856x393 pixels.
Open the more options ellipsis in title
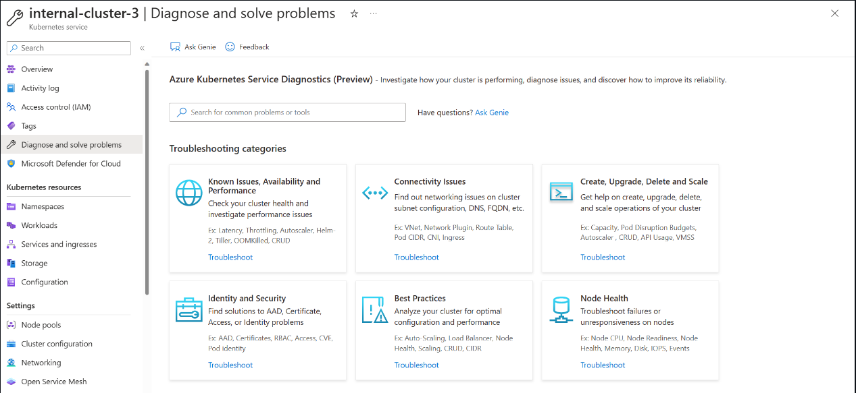pos(374,13)
